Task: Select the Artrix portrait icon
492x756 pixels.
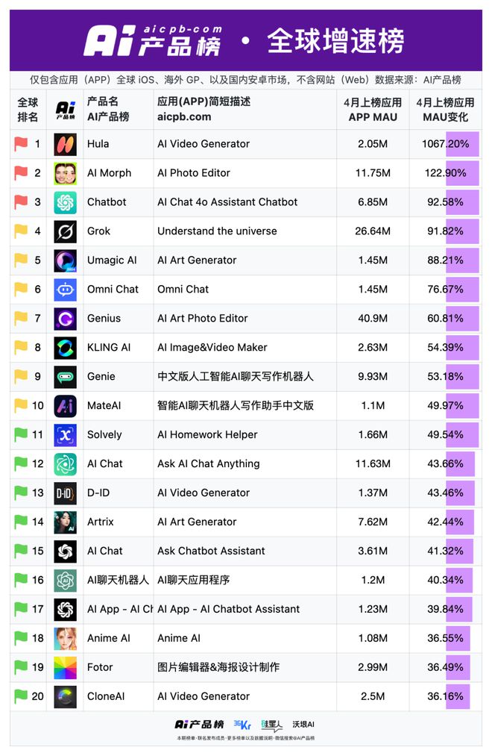Action: [65, 522]
